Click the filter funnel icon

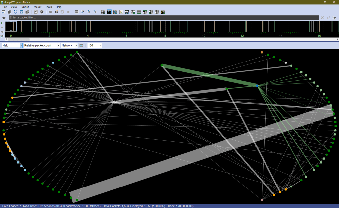tap(334, 18)
